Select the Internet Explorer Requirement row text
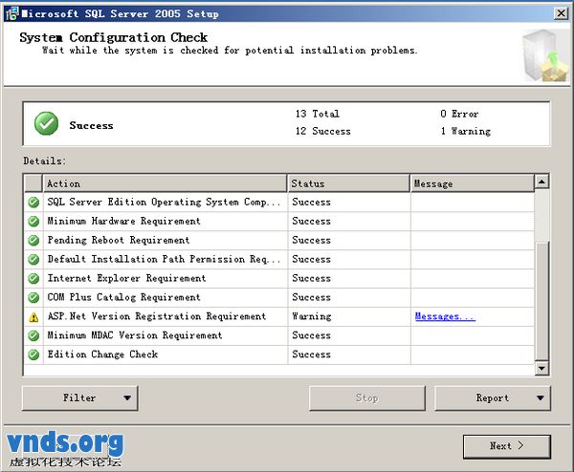 (x=126, y=278)
